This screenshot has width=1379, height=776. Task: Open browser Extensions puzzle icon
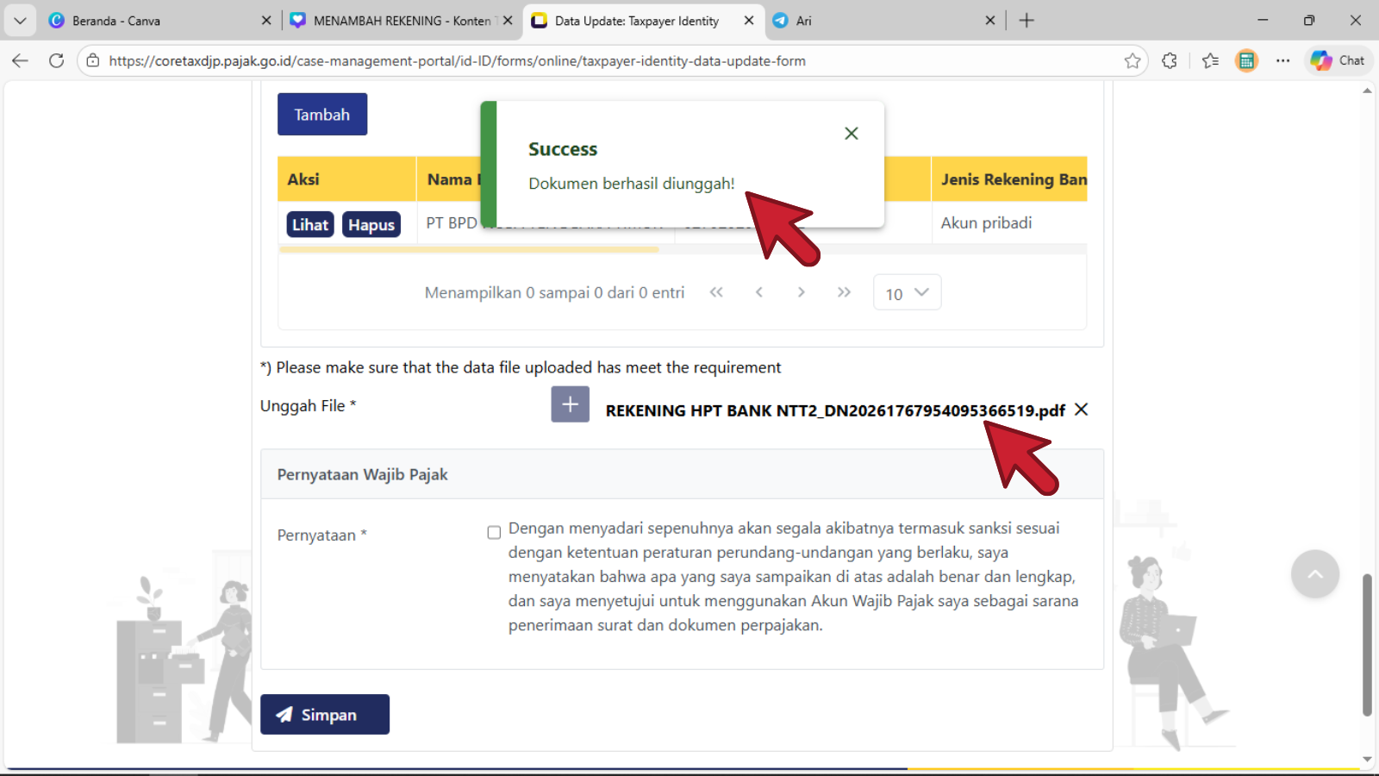tap(1170, 60)
